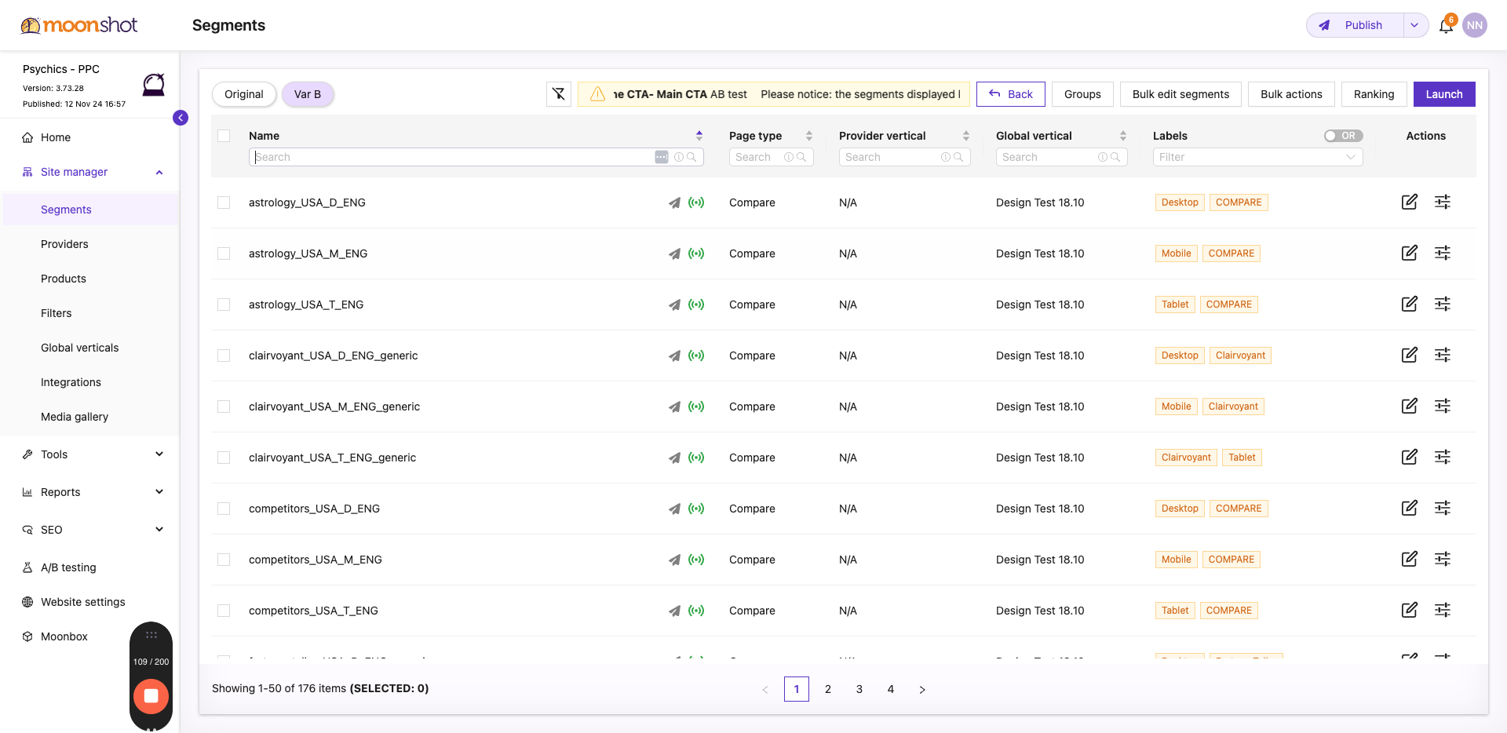Open settings sliders for competitors_USA_D_ENG
Image resolution: width=1507 pixels, height=733 pixels.
coord(1443,508)
